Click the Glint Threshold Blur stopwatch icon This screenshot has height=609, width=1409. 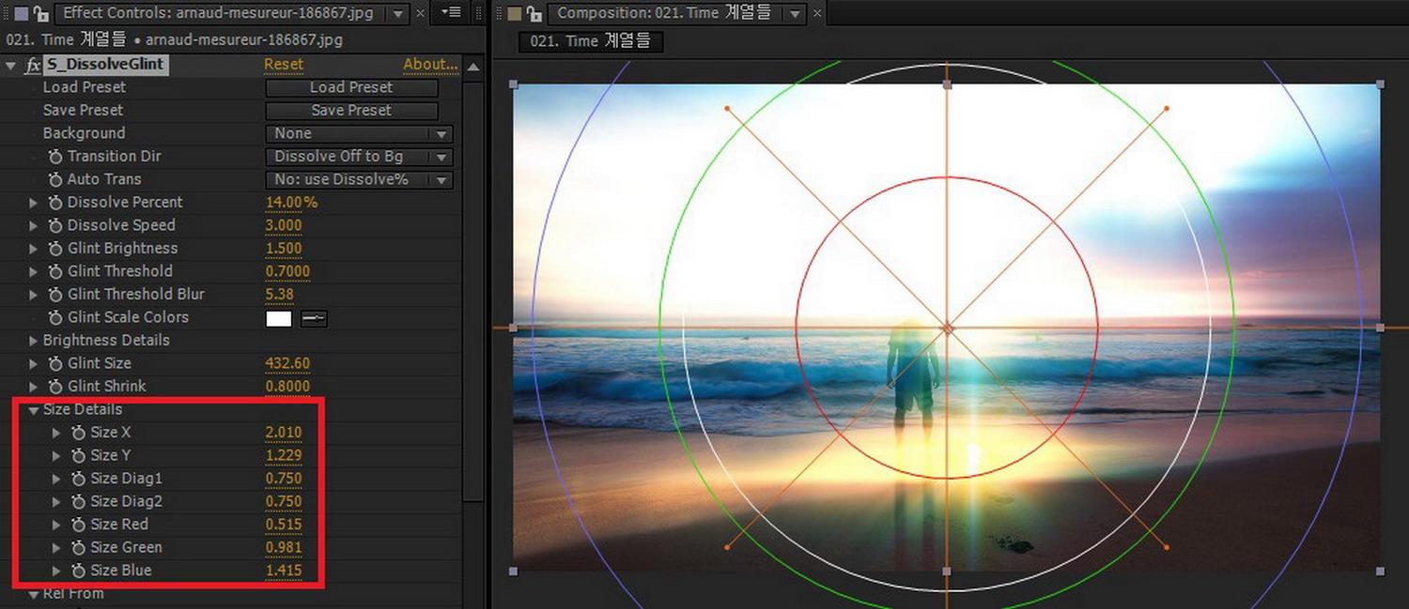pos(55,295)
